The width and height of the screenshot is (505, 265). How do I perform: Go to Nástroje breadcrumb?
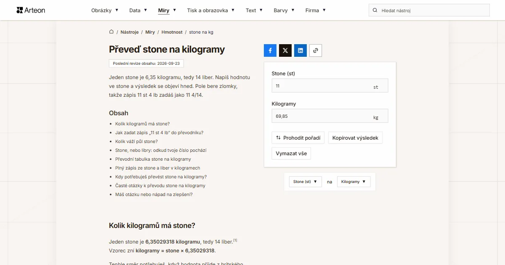click(130, 32)
